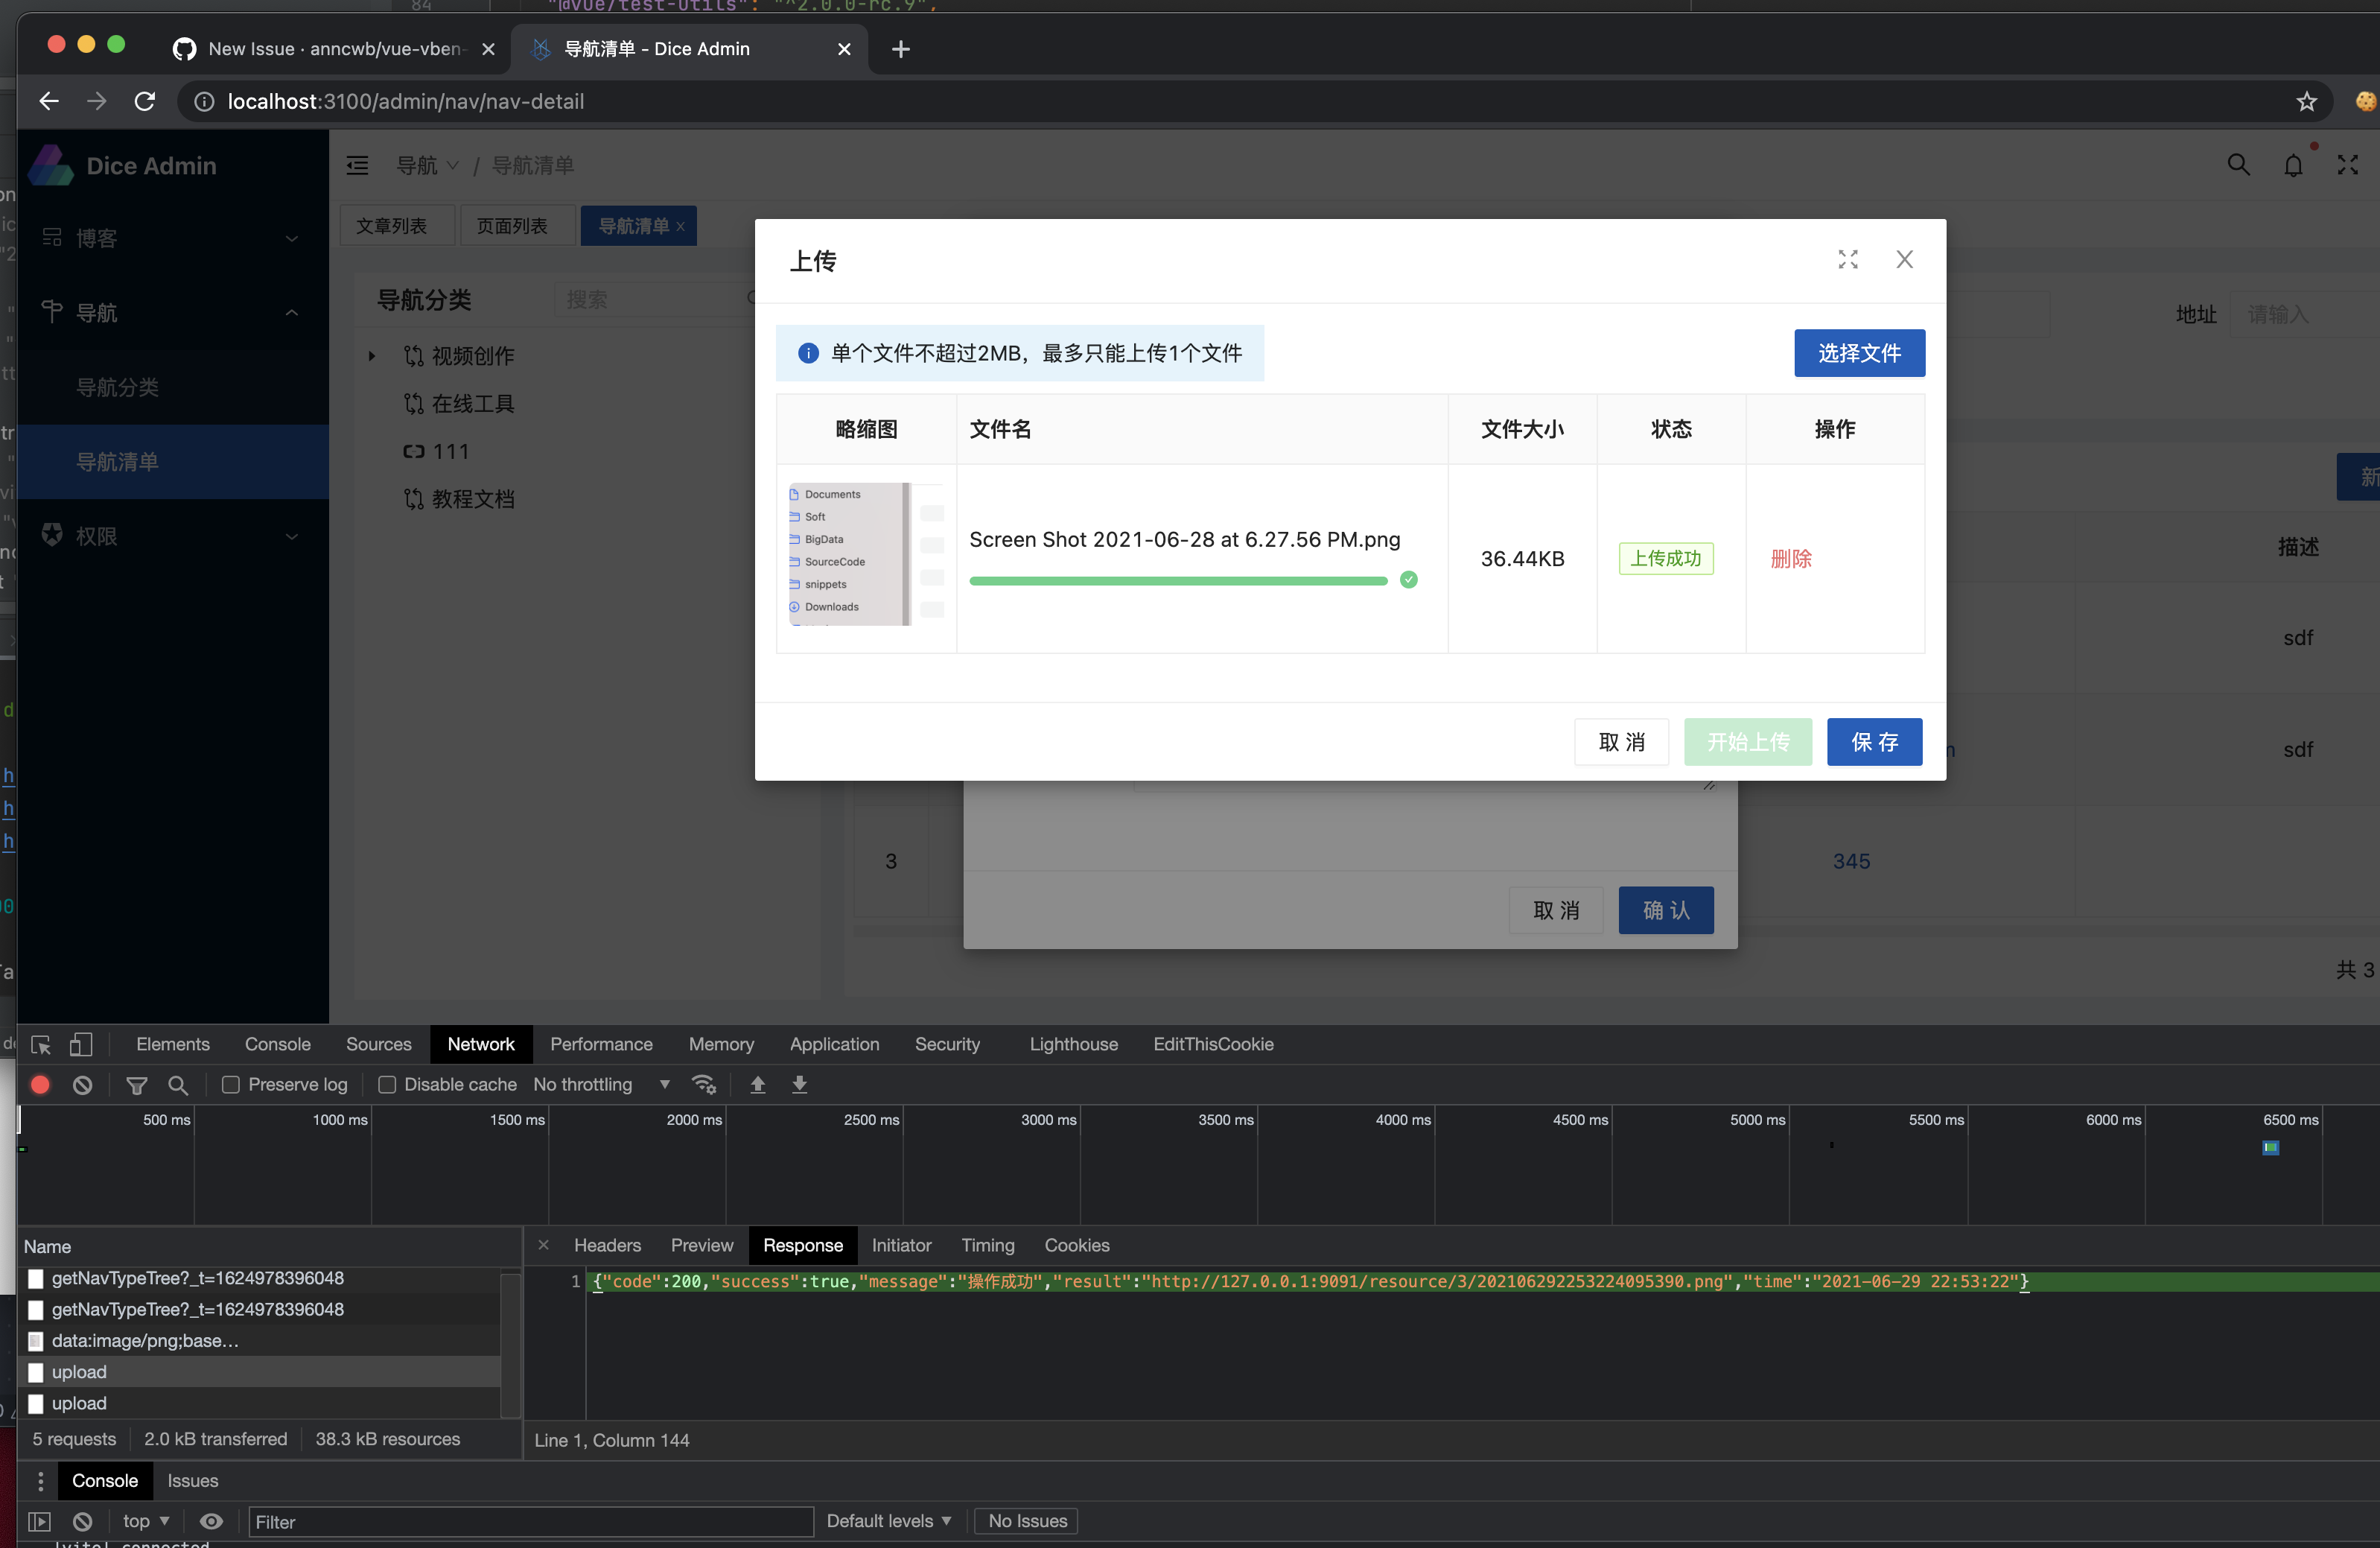Open the notifications bell in the header
The width and height of the screenshot is (2380, 1548).
point(2294,164)
